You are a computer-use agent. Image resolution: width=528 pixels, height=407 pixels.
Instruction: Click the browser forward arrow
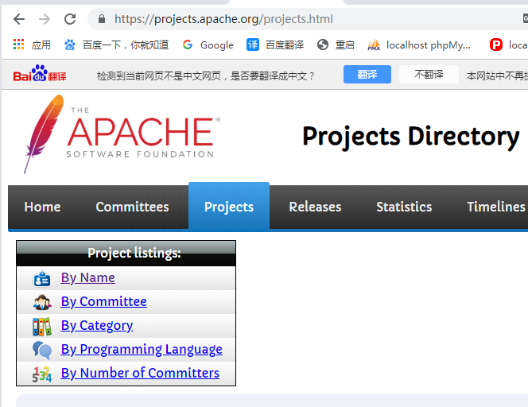[x=45, y=19]
